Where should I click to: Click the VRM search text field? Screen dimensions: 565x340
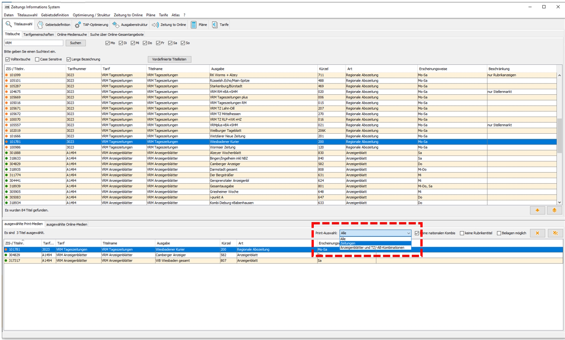(x=33, y=43)
